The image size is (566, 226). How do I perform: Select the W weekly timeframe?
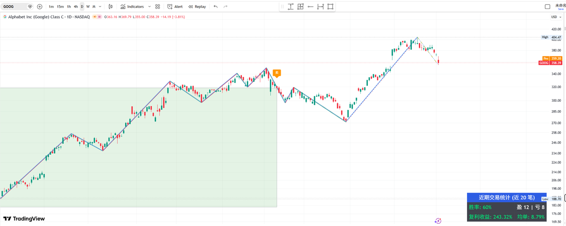88,7
